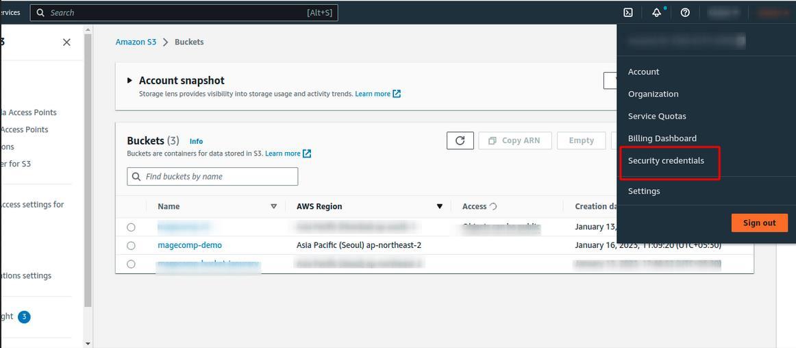This screenshot has width=796, height=348.
Task: Select the magecomp-demo bucket radio button
Action: pyautogui.click(x=131, y=245)
